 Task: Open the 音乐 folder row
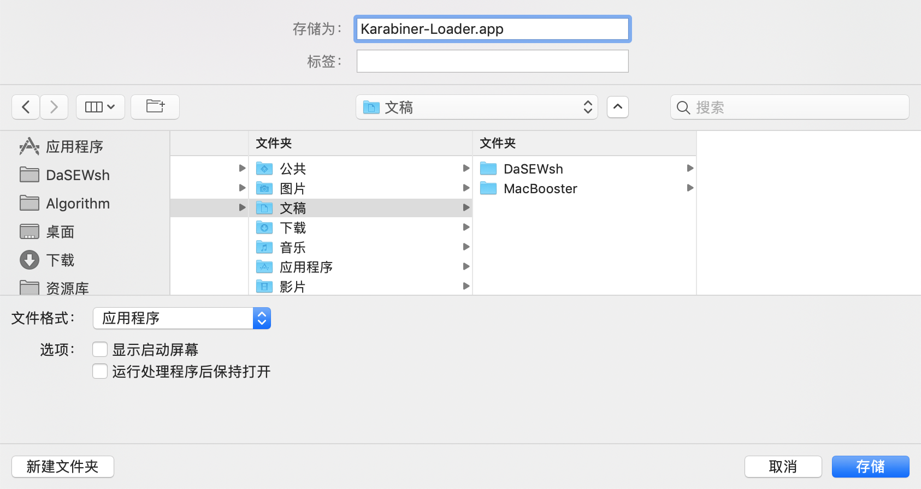pos(361,247)
